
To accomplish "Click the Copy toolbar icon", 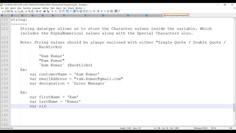I will [29, 11].
